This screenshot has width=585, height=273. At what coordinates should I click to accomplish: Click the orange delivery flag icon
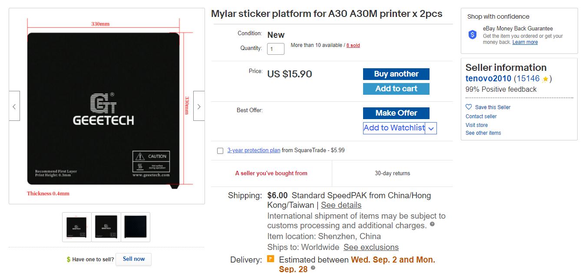coord(271,259)
